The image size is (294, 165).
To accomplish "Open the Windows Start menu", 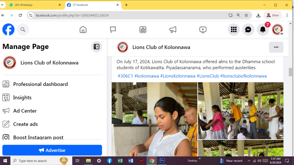I will 5,161.
